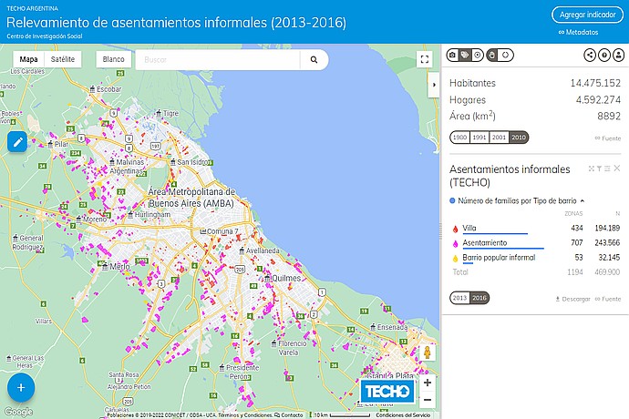
Task: Select the hand pan mode icon
Action: click(x=492, y=55)
